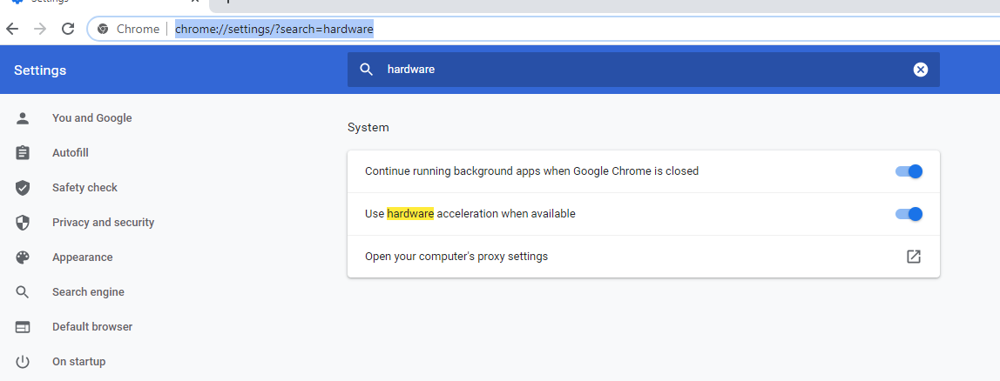Open Default browser settings
Image resolution: width=1000 pixels, height=381 pixels.
coord(92,327)
